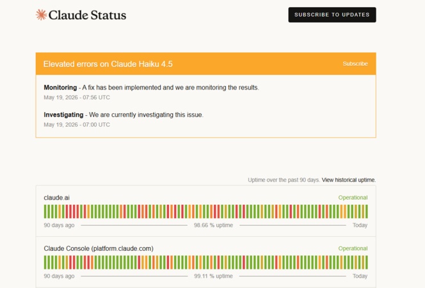The height and width of the screenshot is (288, 425).
Task: Click the Claude Console (platform.claude.com) name
Action: click(x=99, y=248)
